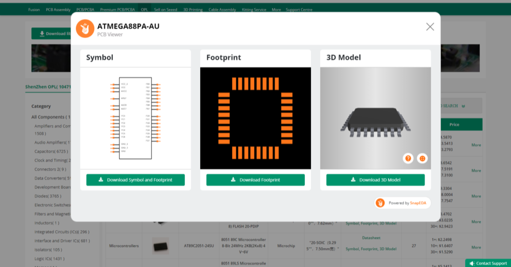This screenshot has height=267, width=511.
Task: Select the Logic ICs category
Action: [x=49, y=259]
